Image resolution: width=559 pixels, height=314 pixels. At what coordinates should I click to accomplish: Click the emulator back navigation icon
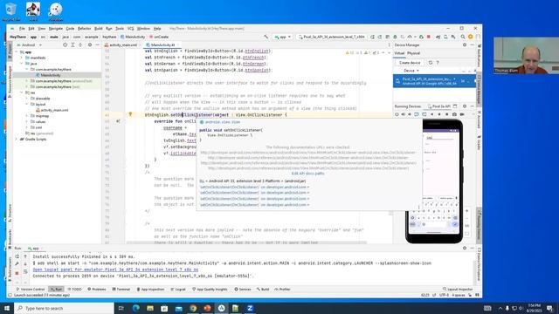click(431, 114)
